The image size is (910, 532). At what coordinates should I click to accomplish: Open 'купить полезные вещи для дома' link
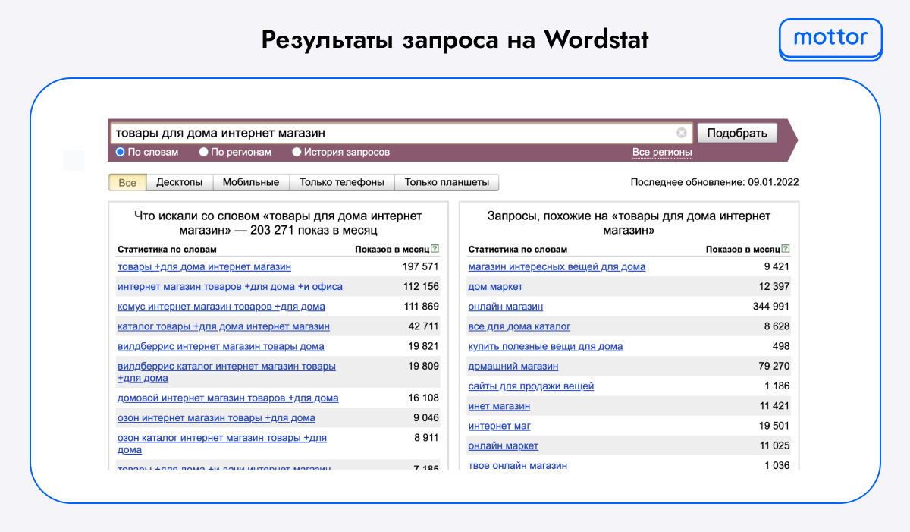pyautogui.click(x=546, y=346)
